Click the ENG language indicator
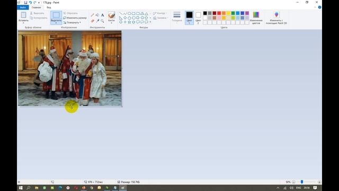339x191 pixels. (298, 188)
